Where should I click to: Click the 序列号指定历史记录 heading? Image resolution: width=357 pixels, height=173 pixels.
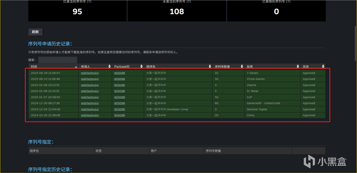coord(50,169)
